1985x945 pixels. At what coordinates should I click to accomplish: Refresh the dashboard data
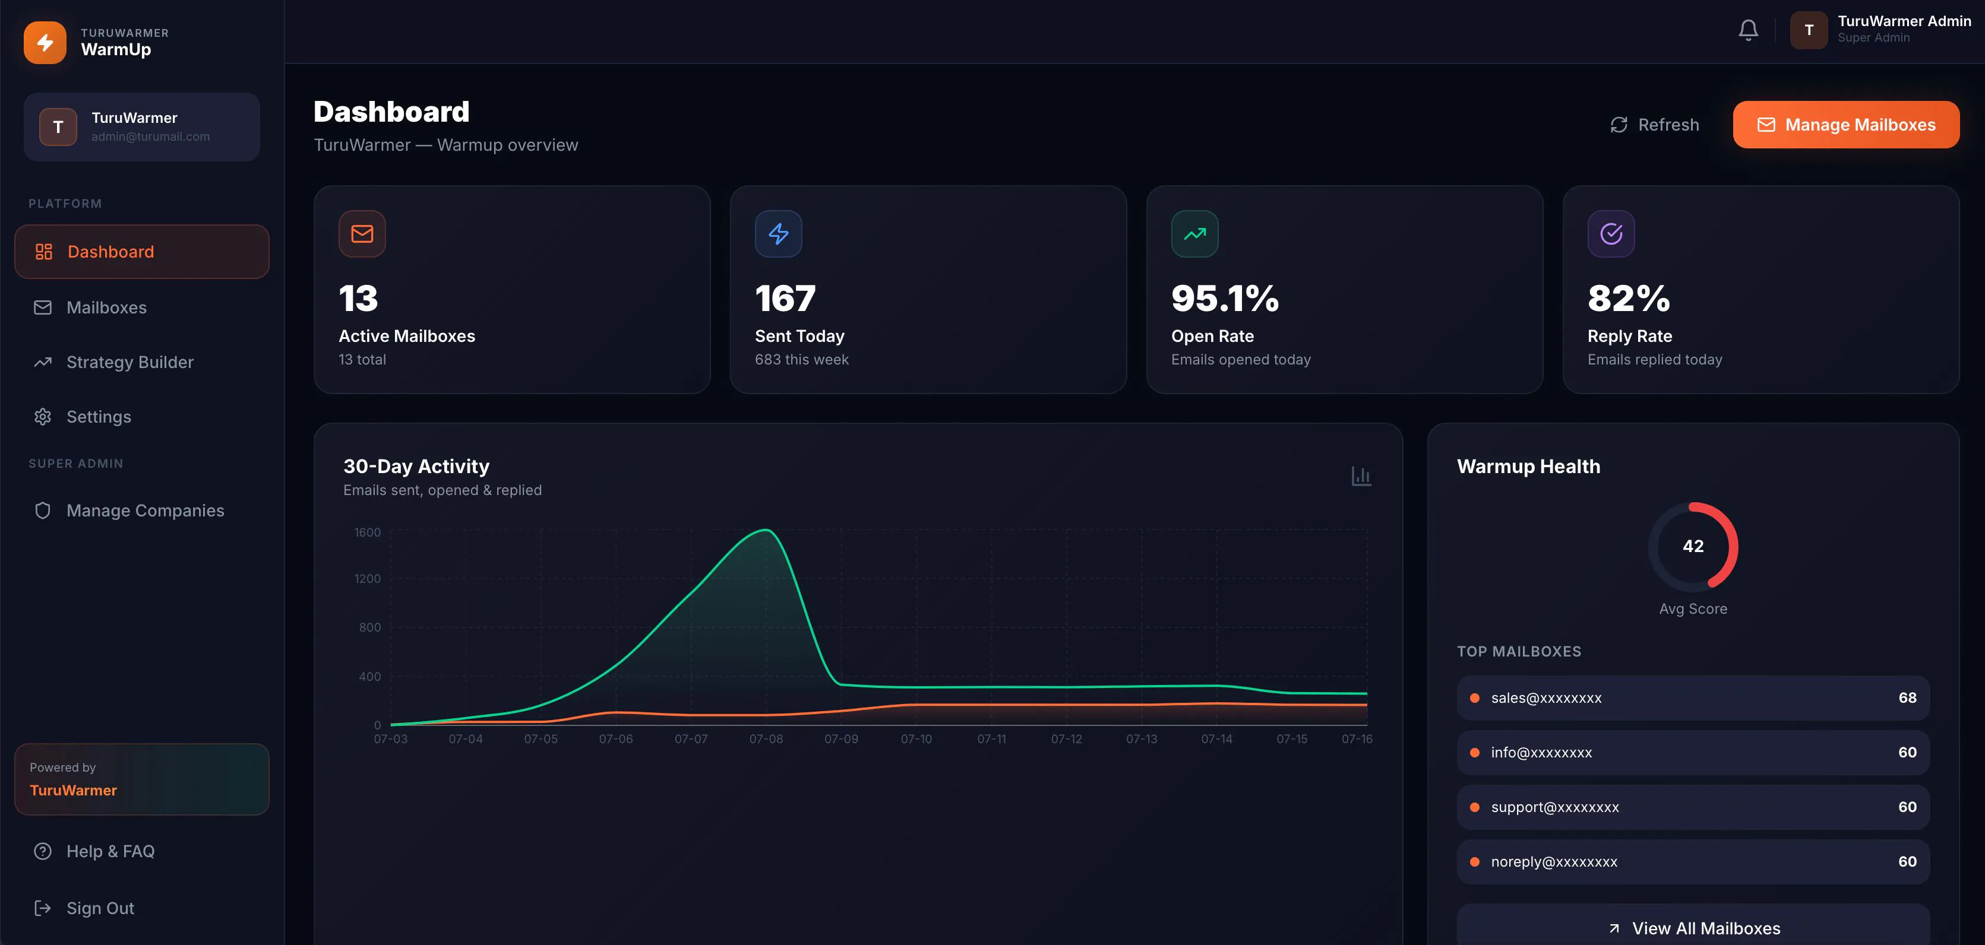click(1654, 125)
